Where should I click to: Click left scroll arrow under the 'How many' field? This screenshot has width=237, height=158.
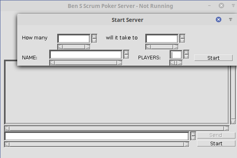point(60,47)
